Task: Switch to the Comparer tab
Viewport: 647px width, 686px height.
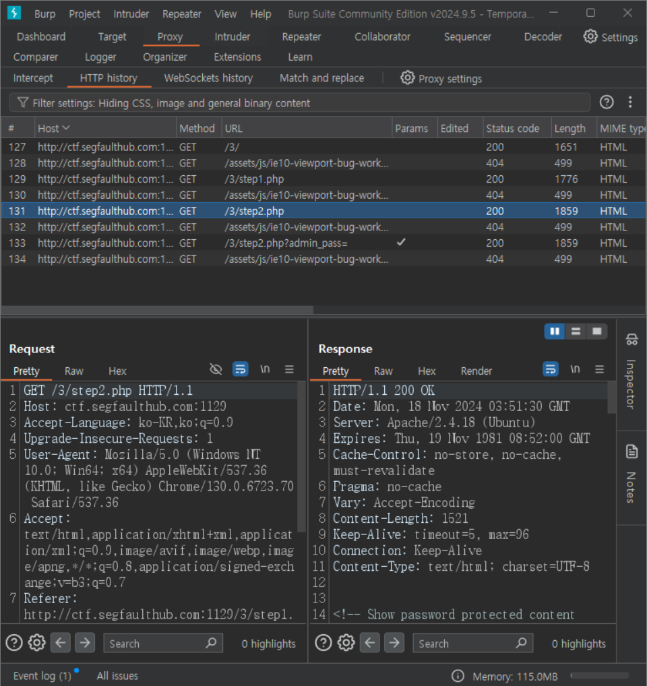Action: pyautogui.click(x=36, y=57)
